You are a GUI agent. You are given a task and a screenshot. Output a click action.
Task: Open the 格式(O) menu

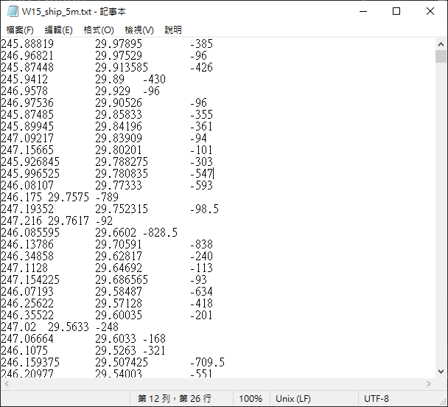(99, 30)
